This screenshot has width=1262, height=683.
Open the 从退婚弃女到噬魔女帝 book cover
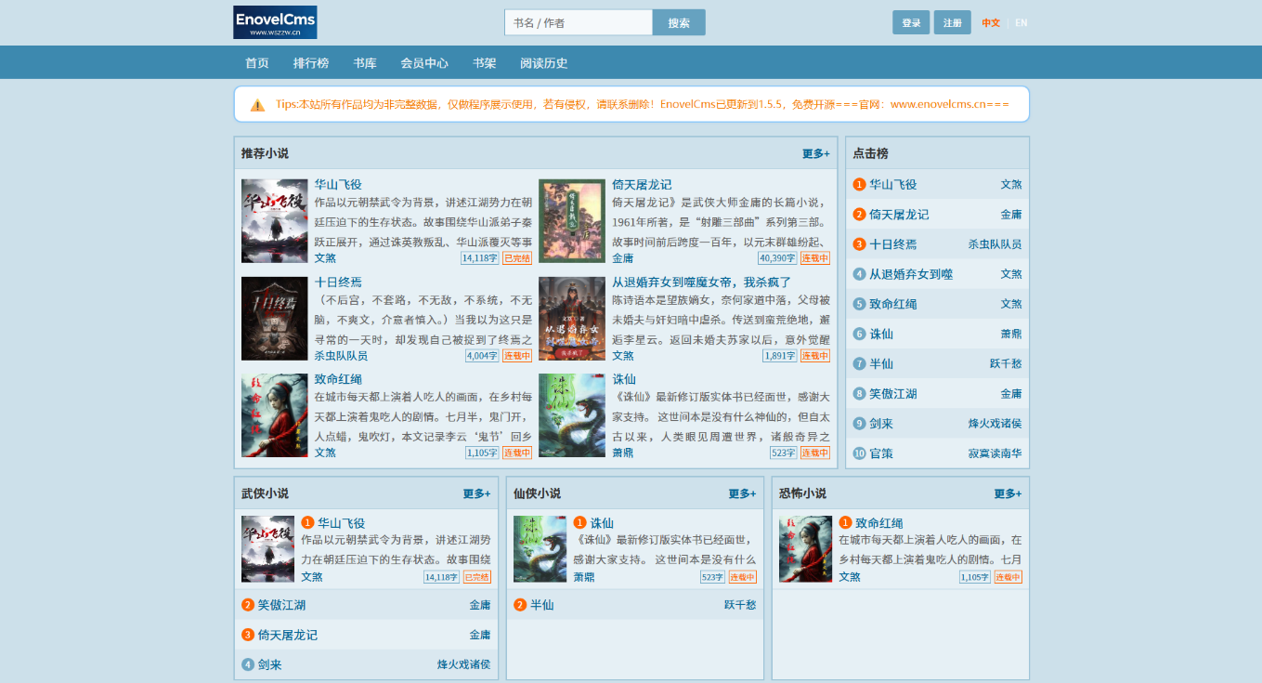[x=572, y=319]
